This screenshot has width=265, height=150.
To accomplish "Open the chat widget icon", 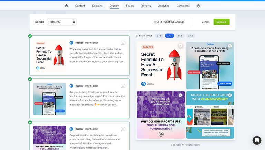I will pos(257,140).
